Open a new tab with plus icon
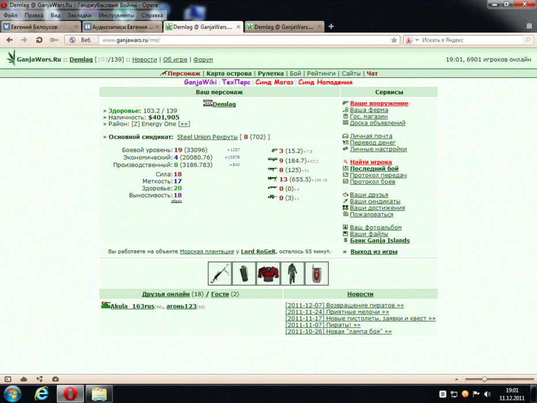 coord(331,27)
